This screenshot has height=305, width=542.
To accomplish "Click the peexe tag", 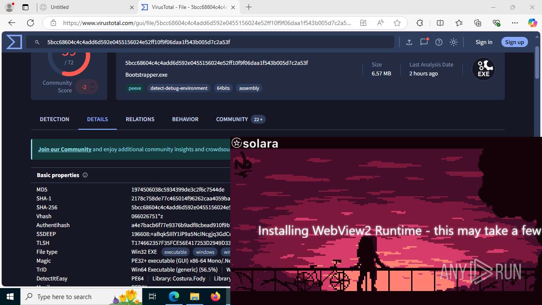I will point(135,88).
